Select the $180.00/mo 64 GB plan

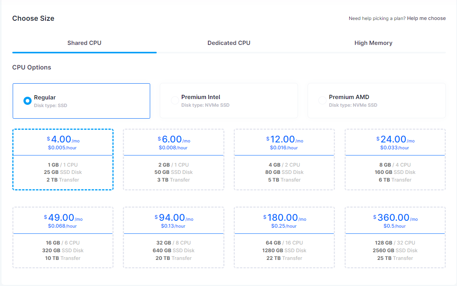(x=285, y=238)
